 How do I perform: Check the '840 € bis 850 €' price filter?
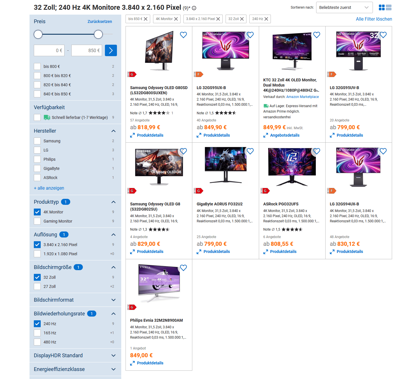coord(37,94)
